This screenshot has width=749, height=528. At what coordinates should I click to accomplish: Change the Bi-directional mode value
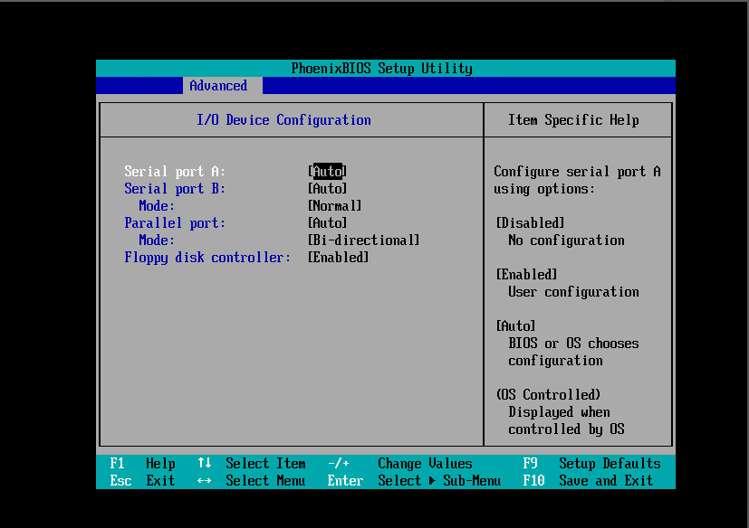pyautogui.click(x=363, y=240)
